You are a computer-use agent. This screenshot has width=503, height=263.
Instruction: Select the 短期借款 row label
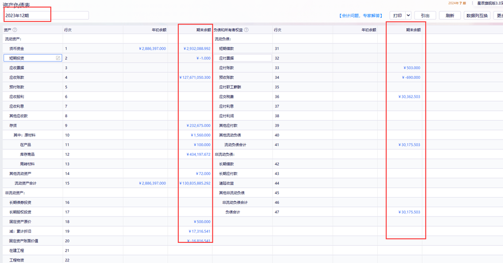tap(226, 49)
